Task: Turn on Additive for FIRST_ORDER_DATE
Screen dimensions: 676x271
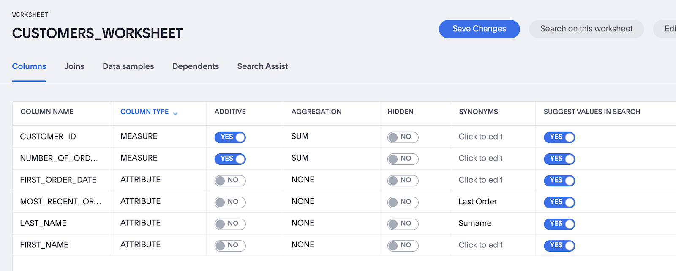Action: click(230, 181)
